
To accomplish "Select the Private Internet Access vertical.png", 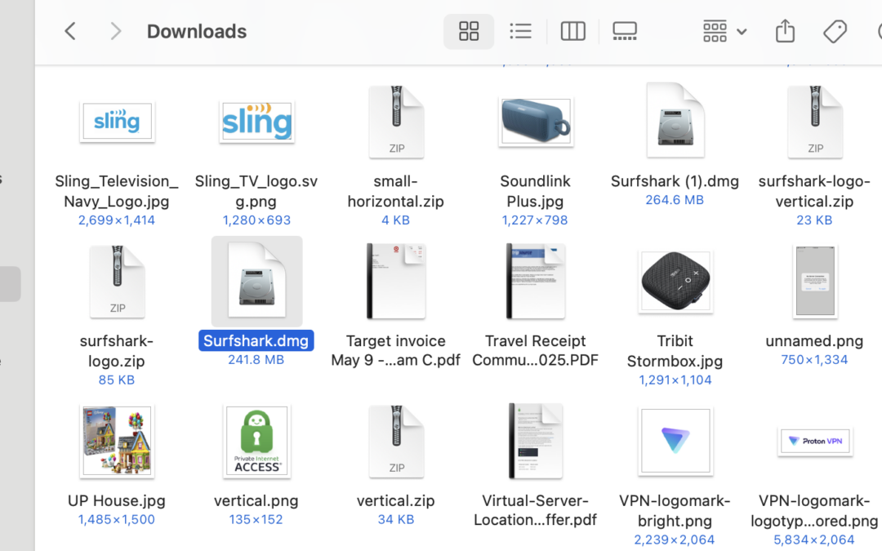I will pyautogui.click(x=256, y=441).
